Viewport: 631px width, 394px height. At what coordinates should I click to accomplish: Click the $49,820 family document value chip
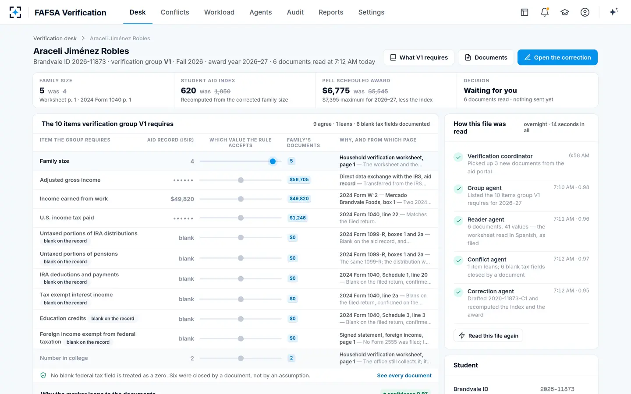299,199
